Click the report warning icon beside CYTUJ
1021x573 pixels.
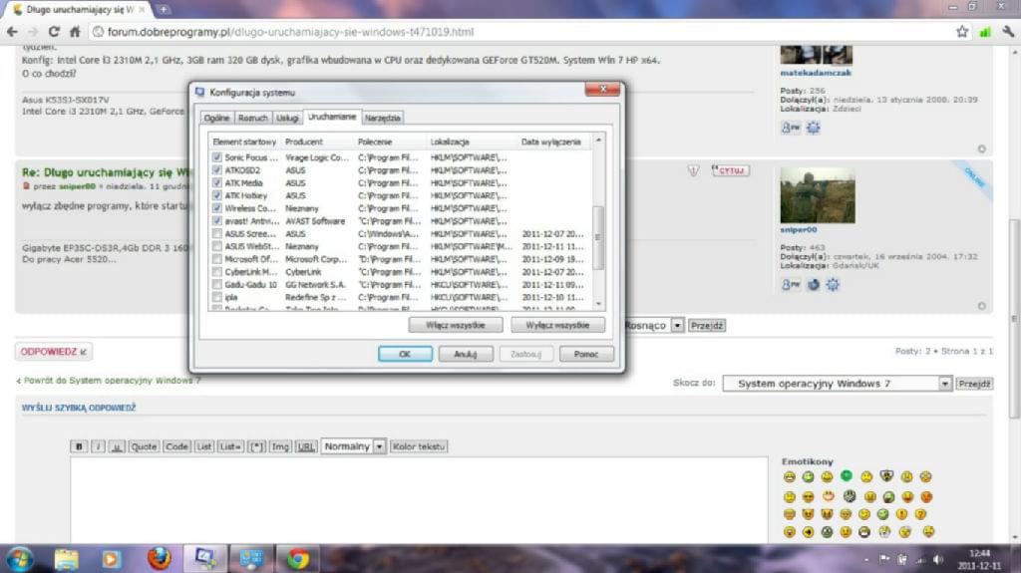[694, 170]
